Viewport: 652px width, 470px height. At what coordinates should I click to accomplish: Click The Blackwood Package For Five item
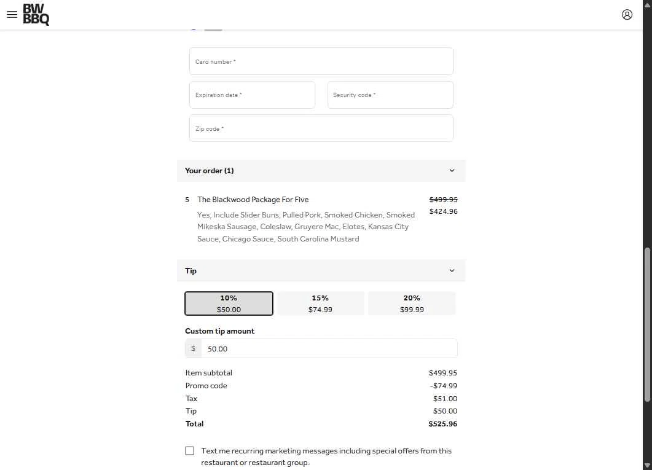tap(253, 200)
